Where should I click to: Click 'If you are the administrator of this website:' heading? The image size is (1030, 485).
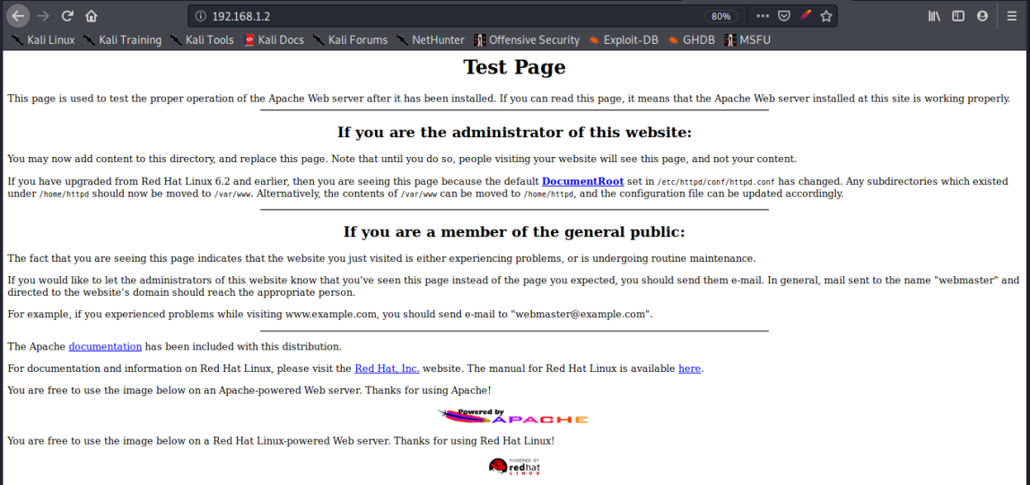(514, 133)
